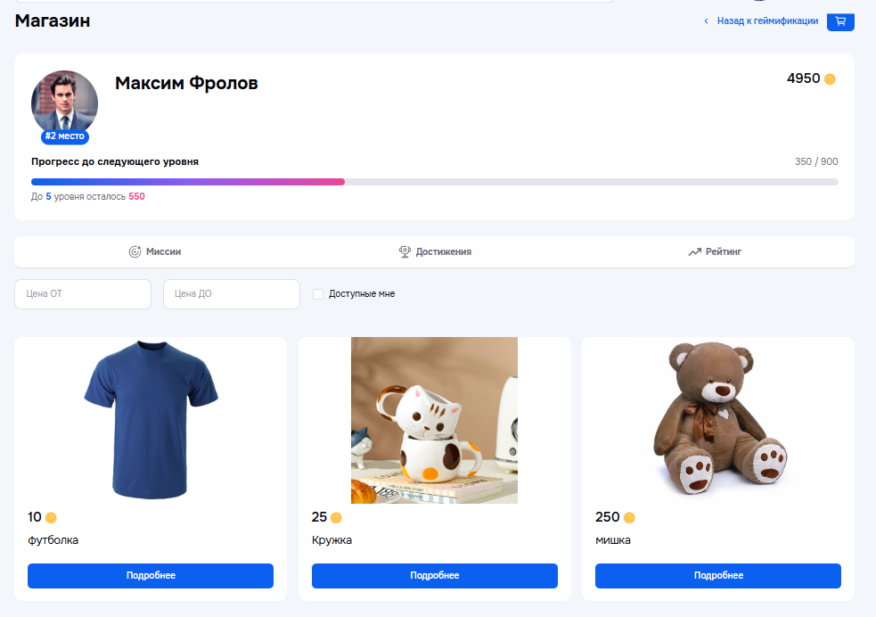Go to the Рейтинг tab
The width and height of the screenshot is (876, 617).
point(723,252)
